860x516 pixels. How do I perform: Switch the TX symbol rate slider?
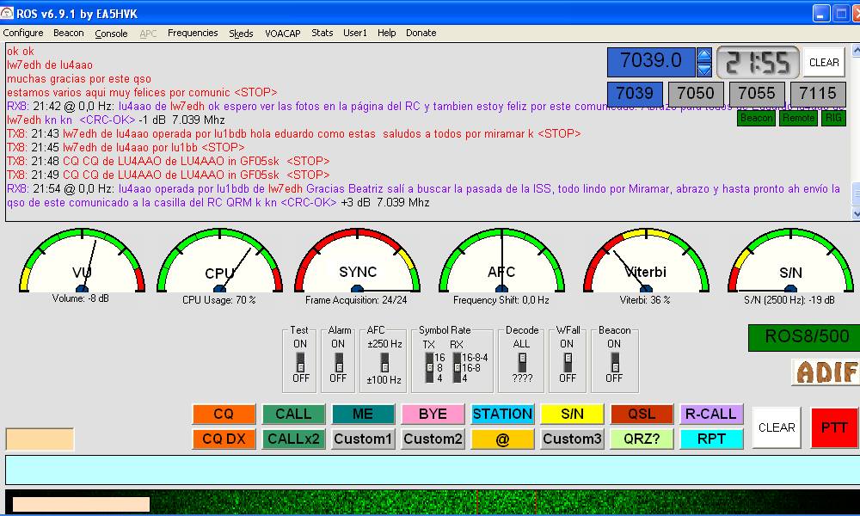[x=429, y=367]
